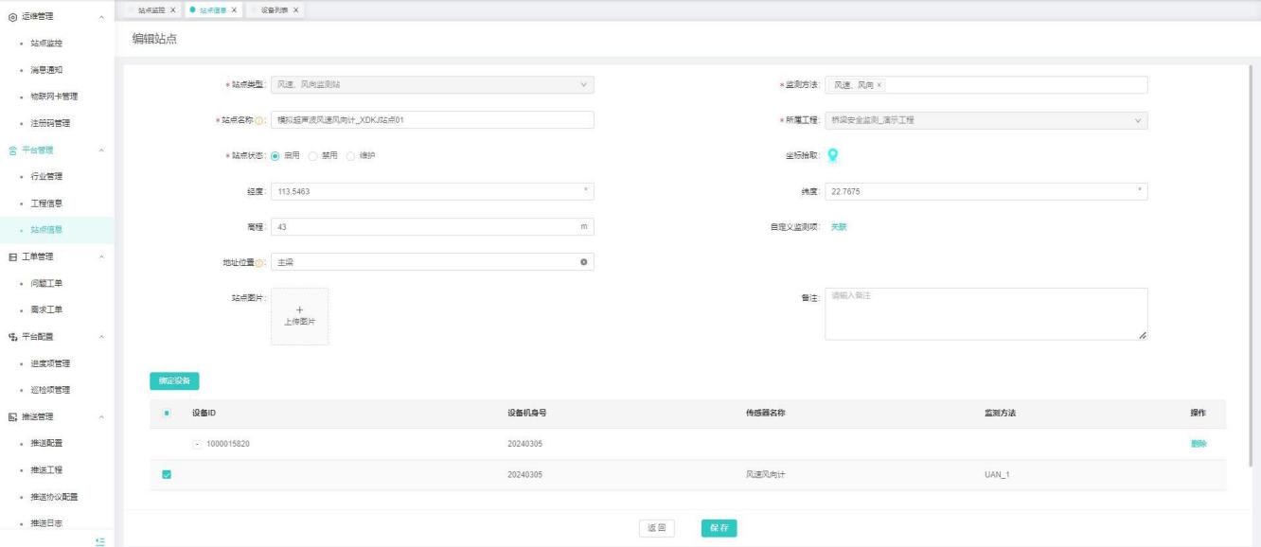
Task: Switch to the 设备列表 tab
Action: click(x=272, y=9)
